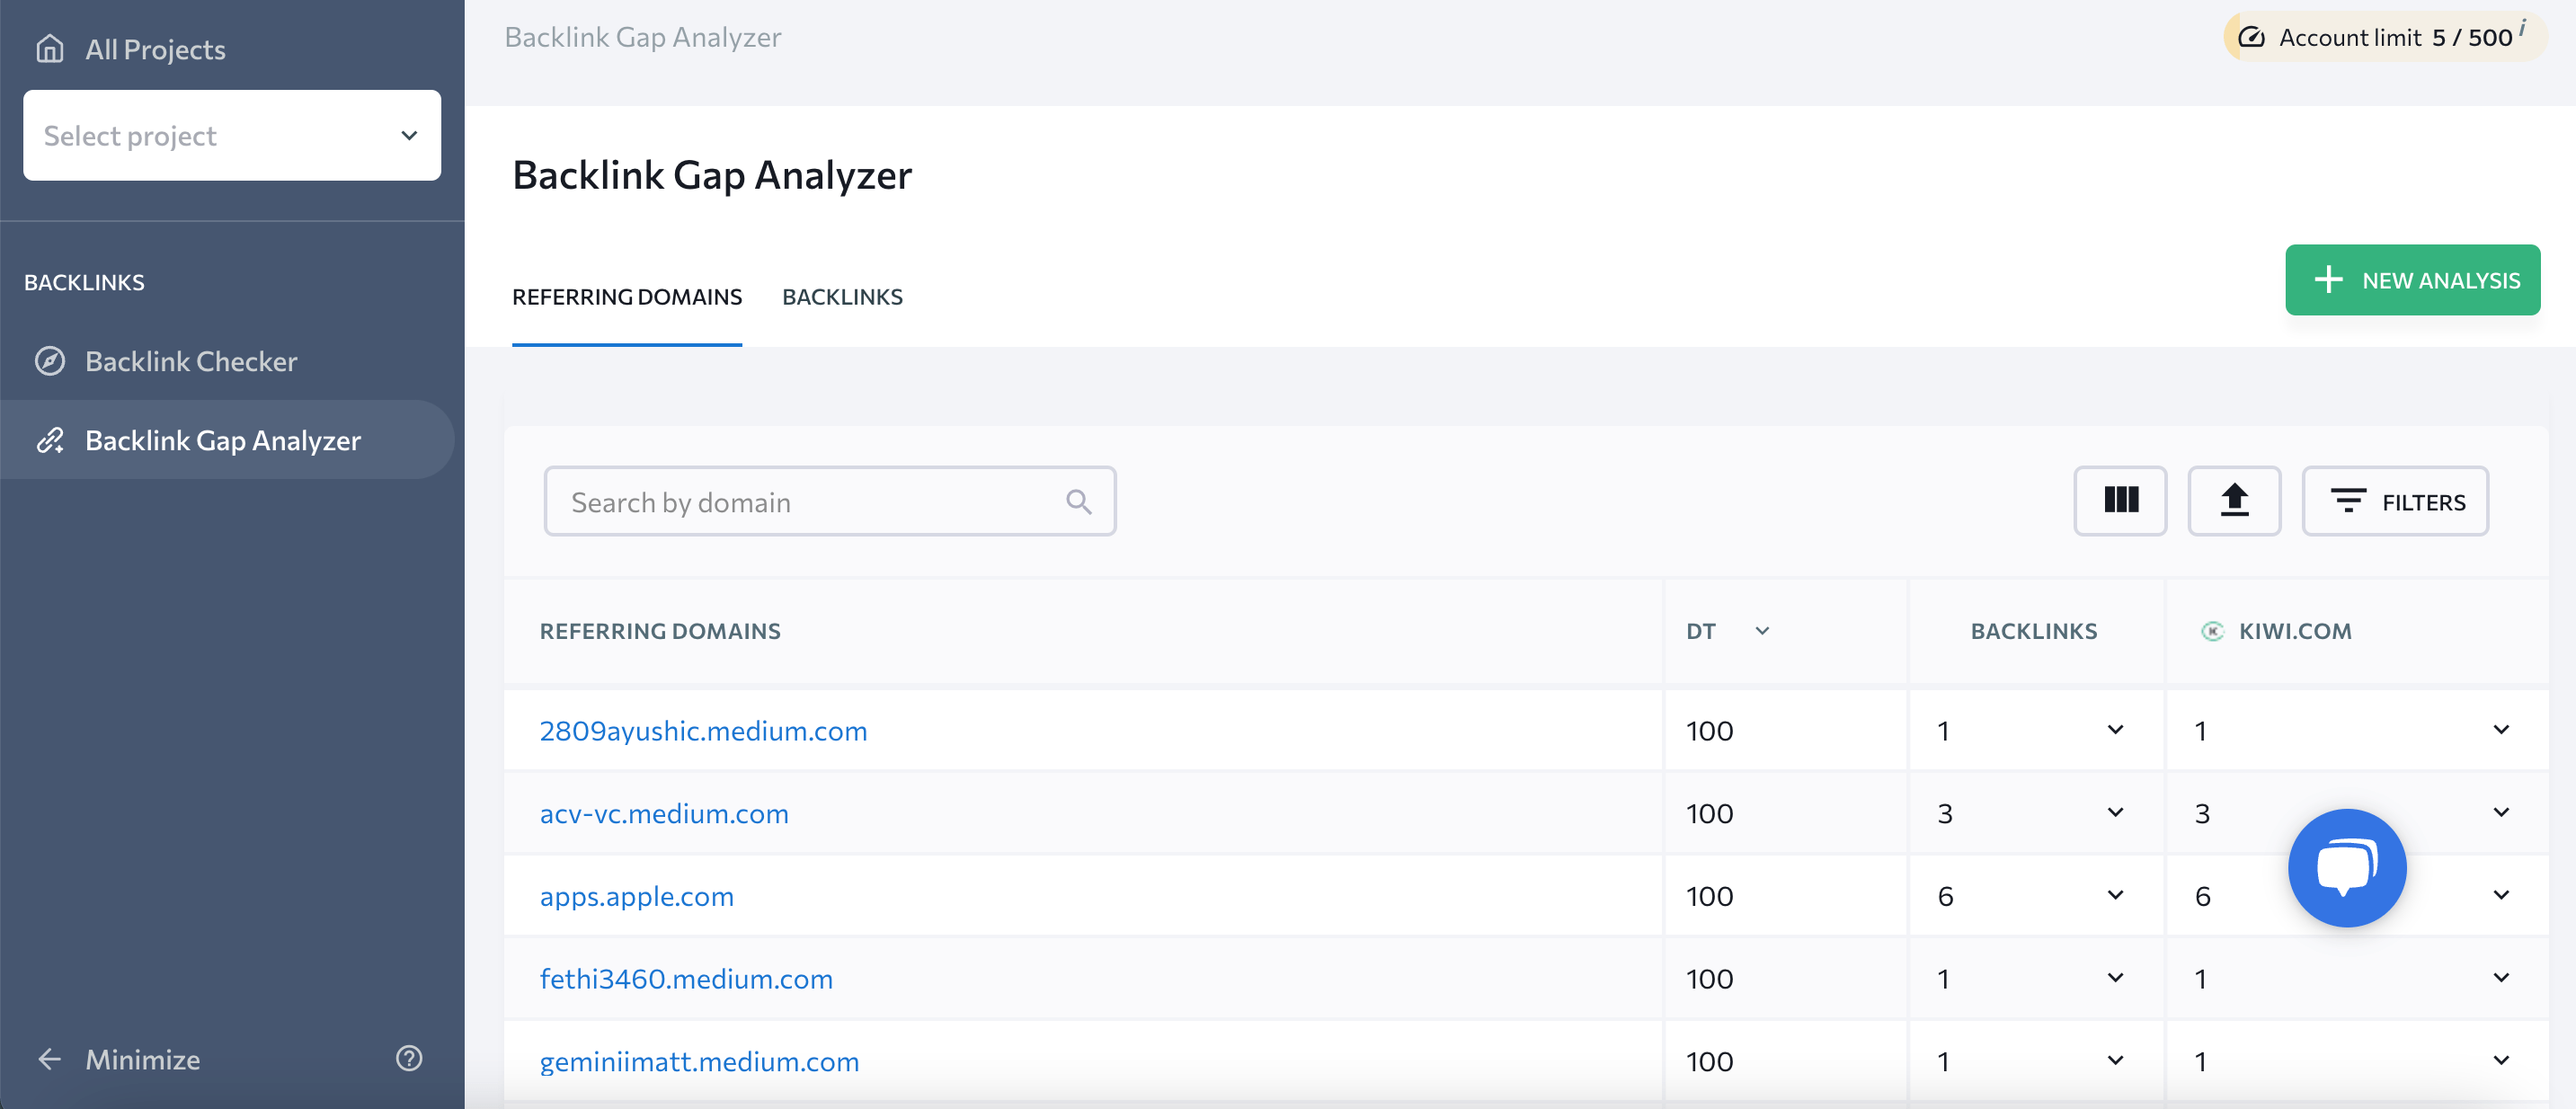Click the KIWI.COM green indicator icon
This screenshot has width=2576, height=1109.
[2215, 629]
